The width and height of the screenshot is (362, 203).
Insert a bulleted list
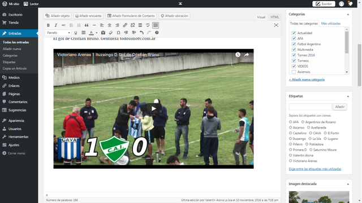click(71, 25)
